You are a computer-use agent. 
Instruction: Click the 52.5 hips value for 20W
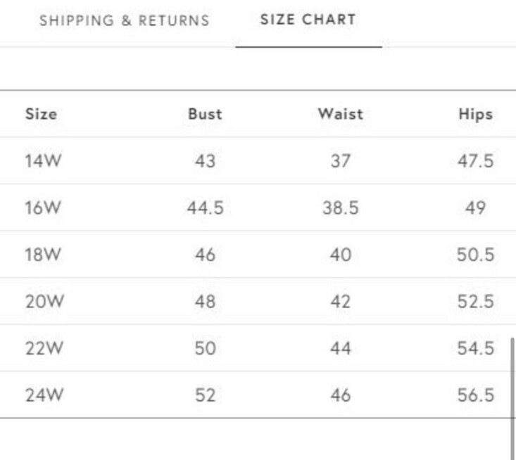point(476,302)
